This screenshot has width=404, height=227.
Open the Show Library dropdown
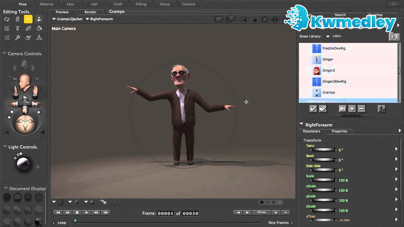tap(328, 36)
